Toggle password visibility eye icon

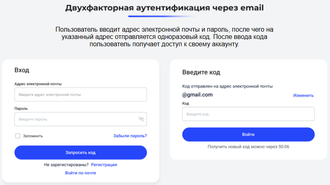[141, 119]
